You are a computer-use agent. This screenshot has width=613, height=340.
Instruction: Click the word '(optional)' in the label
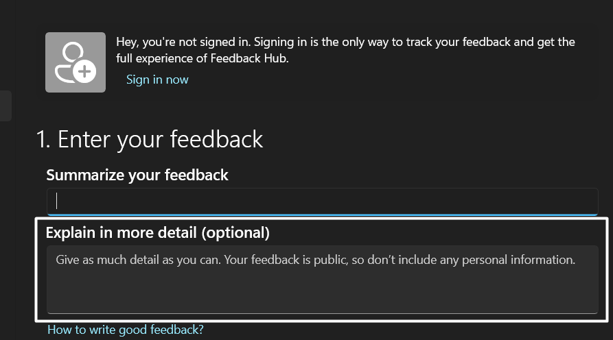(x=235, y=232)
